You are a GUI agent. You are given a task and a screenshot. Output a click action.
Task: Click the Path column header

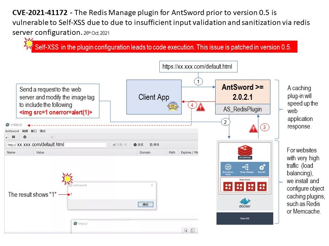coord(172,152)
